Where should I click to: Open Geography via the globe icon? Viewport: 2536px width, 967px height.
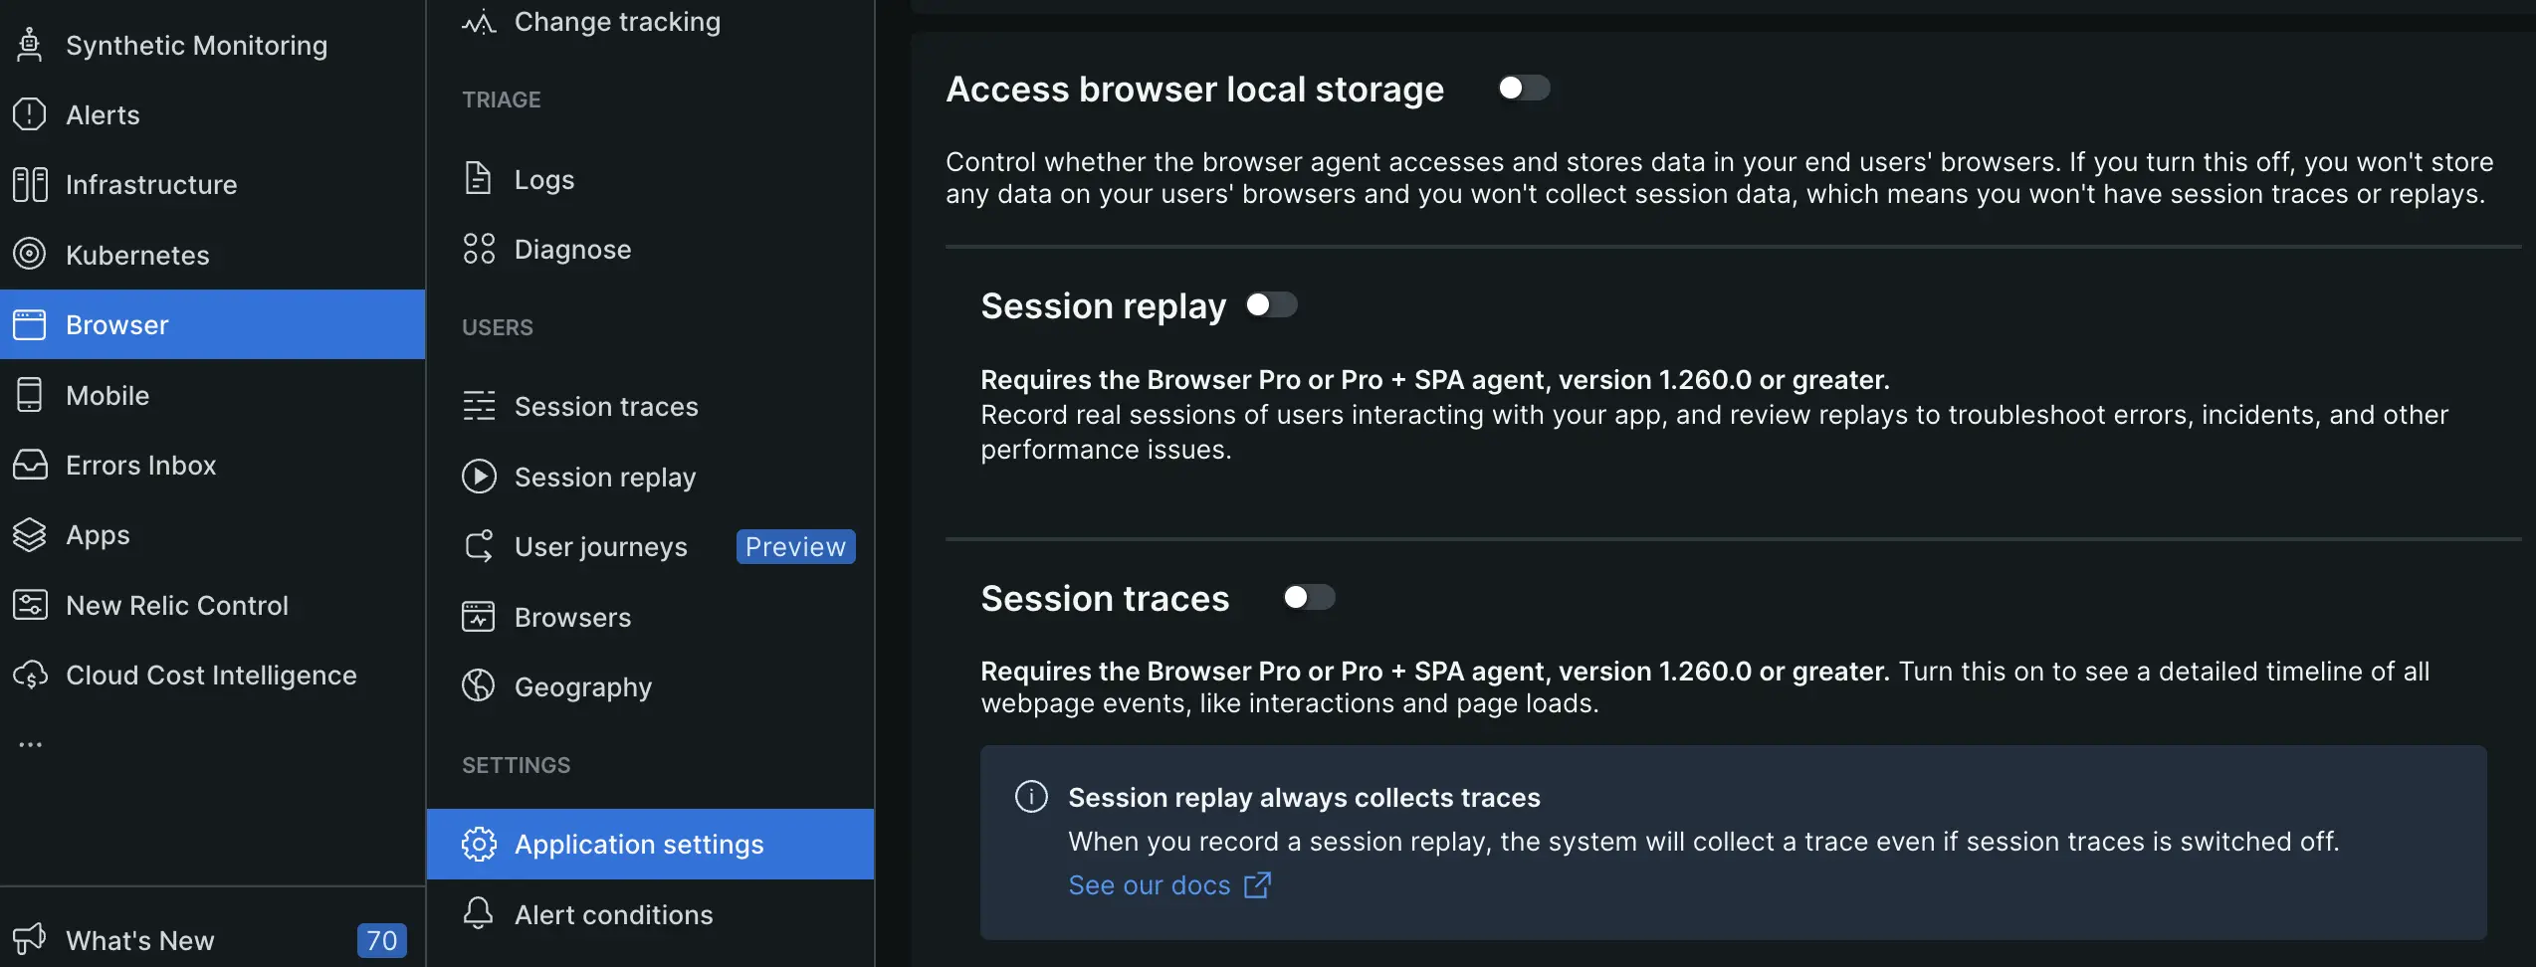click(479, 686)
